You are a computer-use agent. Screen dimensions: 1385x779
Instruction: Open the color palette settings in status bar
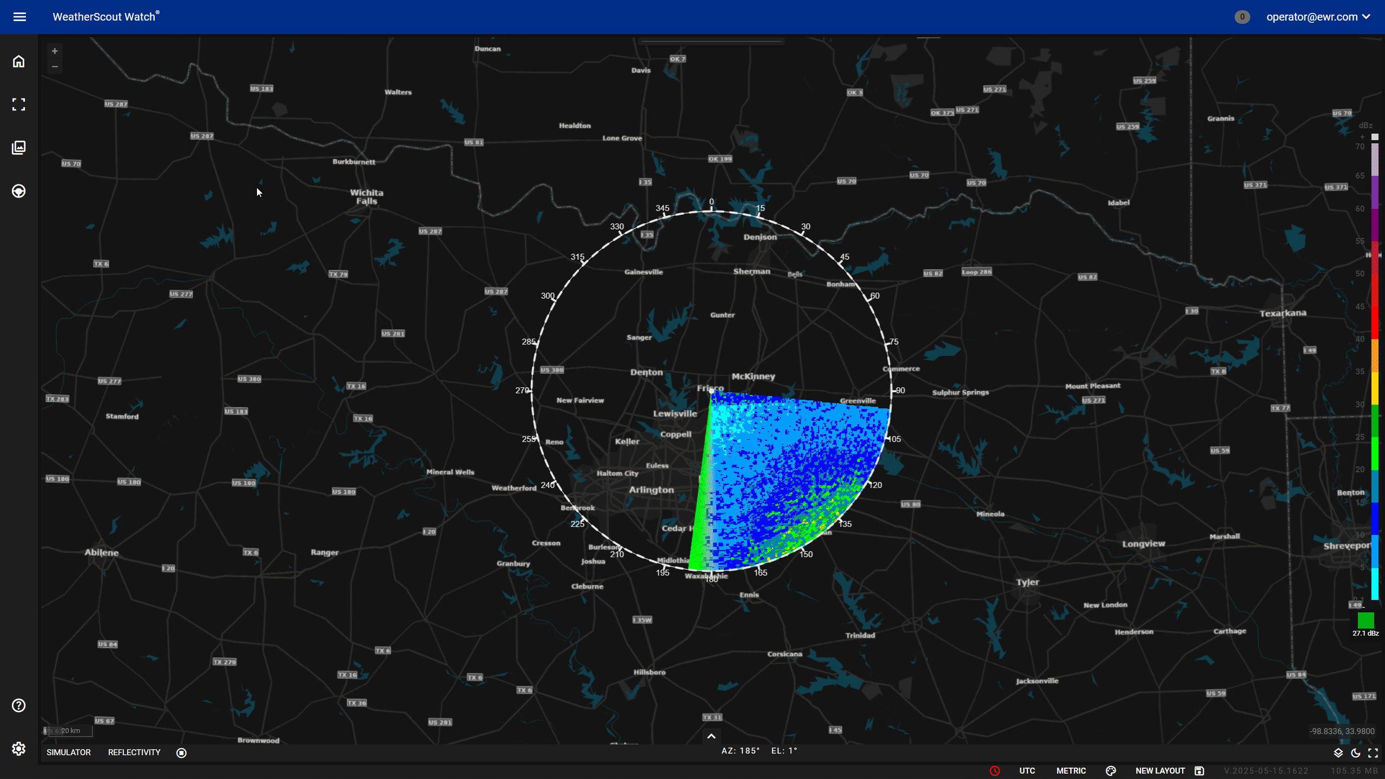pos(1111,770)
